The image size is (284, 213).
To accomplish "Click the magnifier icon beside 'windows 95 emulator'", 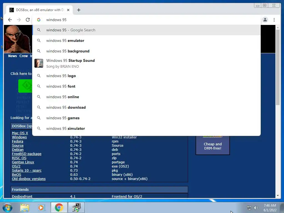I will 39,40.
